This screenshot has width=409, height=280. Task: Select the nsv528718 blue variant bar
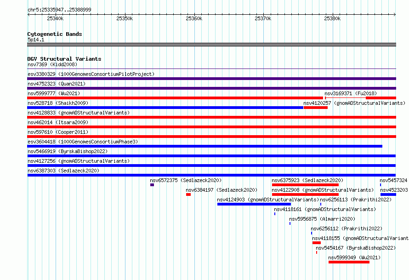point(165,108)
